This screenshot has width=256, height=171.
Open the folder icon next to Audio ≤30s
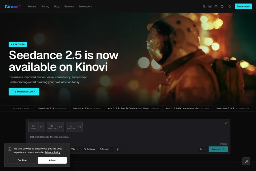79,127
